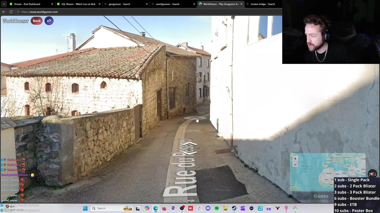Image resolution: width=380 pixels, height=213 pixels.
Task: Zoom in on the mini map
Action: pos(295,159)
